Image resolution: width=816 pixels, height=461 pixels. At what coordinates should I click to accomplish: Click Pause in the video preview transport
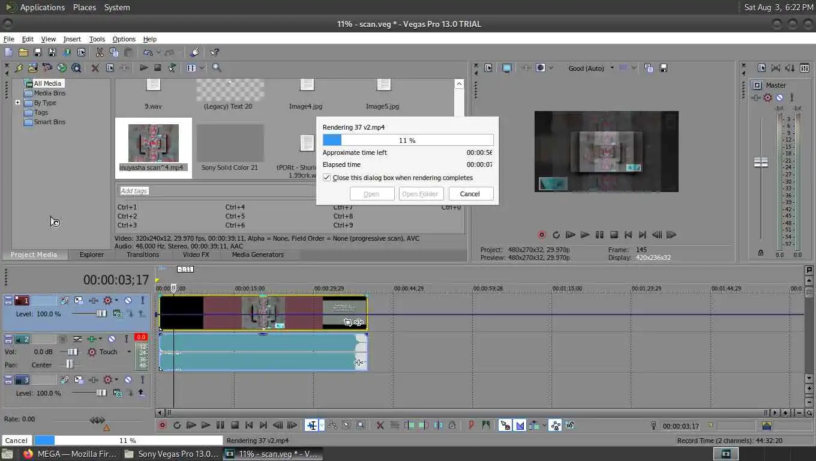tap(599, 235)
